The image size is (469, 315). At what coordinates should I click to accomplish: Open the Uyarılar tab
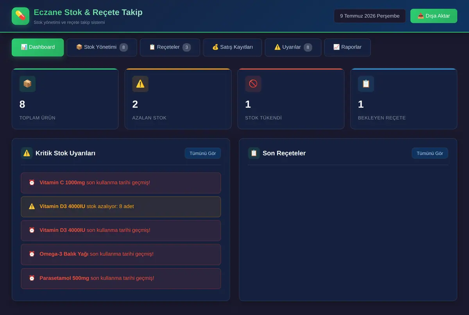tap(293, 47)
